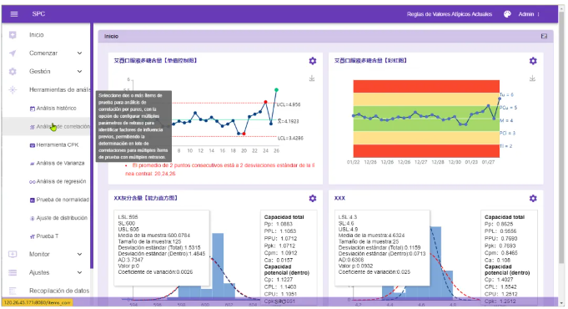Click the Inicio panel expand icon

coord(544,36)
